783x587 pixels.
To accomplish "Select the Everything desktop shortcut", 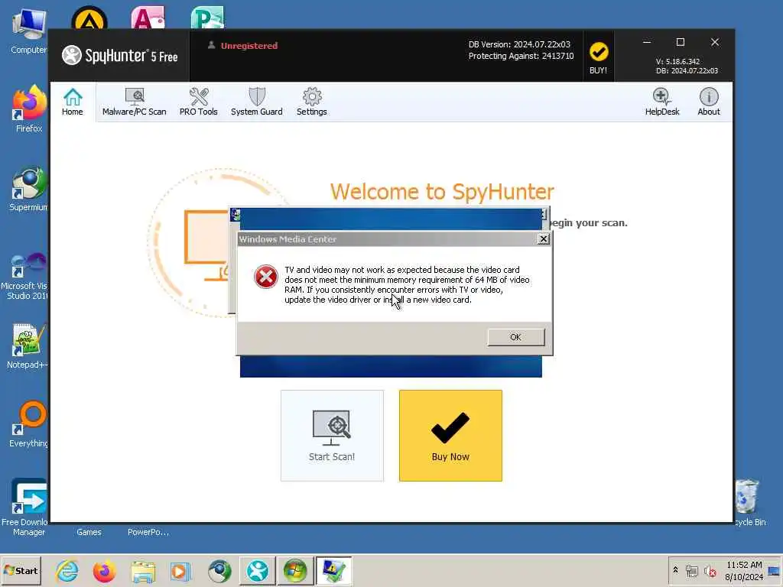I will 29,424.
